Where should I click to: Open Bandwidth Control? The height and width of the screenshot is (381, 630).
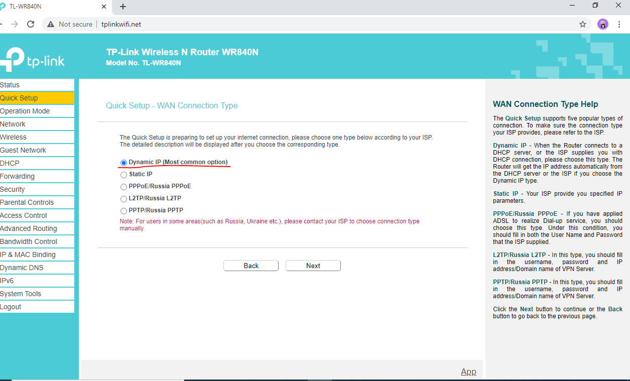(x=37, y=241)
